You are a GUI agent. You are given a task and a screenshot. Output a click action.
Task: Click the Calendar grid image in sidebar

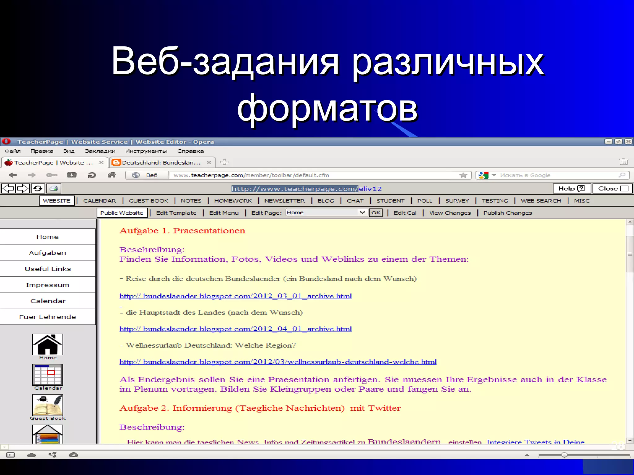pos(47,374)
